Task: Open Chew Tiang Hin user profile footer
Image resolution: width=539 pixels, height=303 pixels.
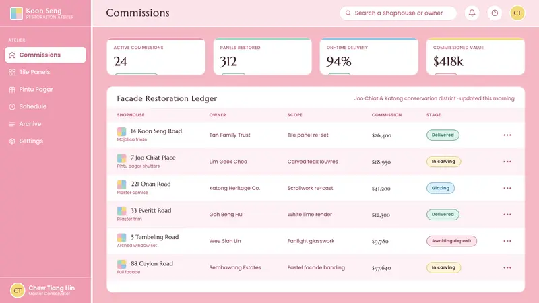Action: [x=45, y=290]
